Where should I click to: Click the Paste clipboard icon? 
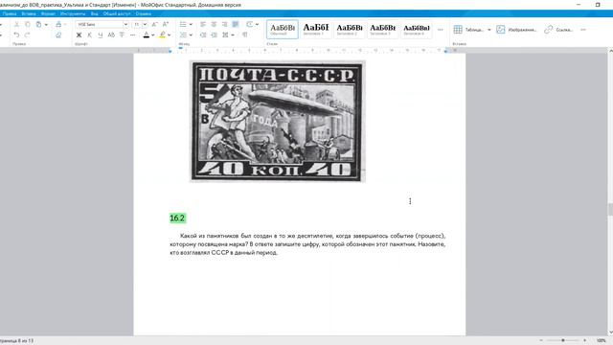point(38,24)
